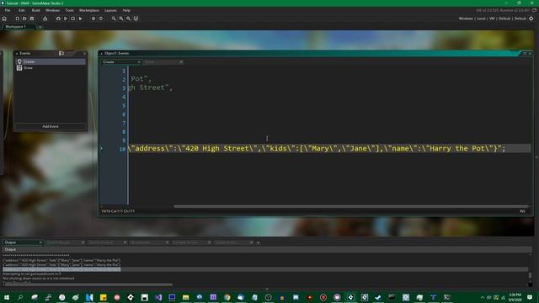The height and width of the screenshot is (303, 539).
Task: Collapse the Events panel header arrow
Action: click(x=17, y=53)
